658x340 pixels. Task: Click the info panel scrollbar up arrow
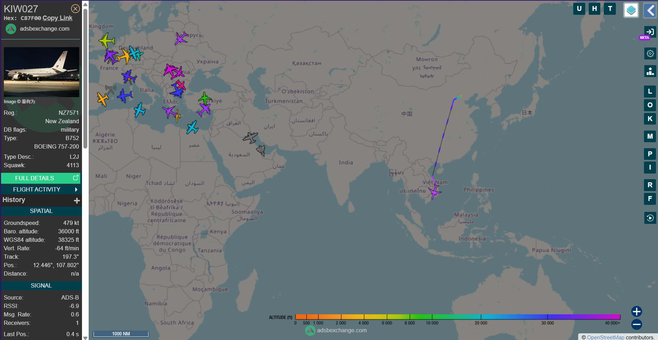coord(85,4)
